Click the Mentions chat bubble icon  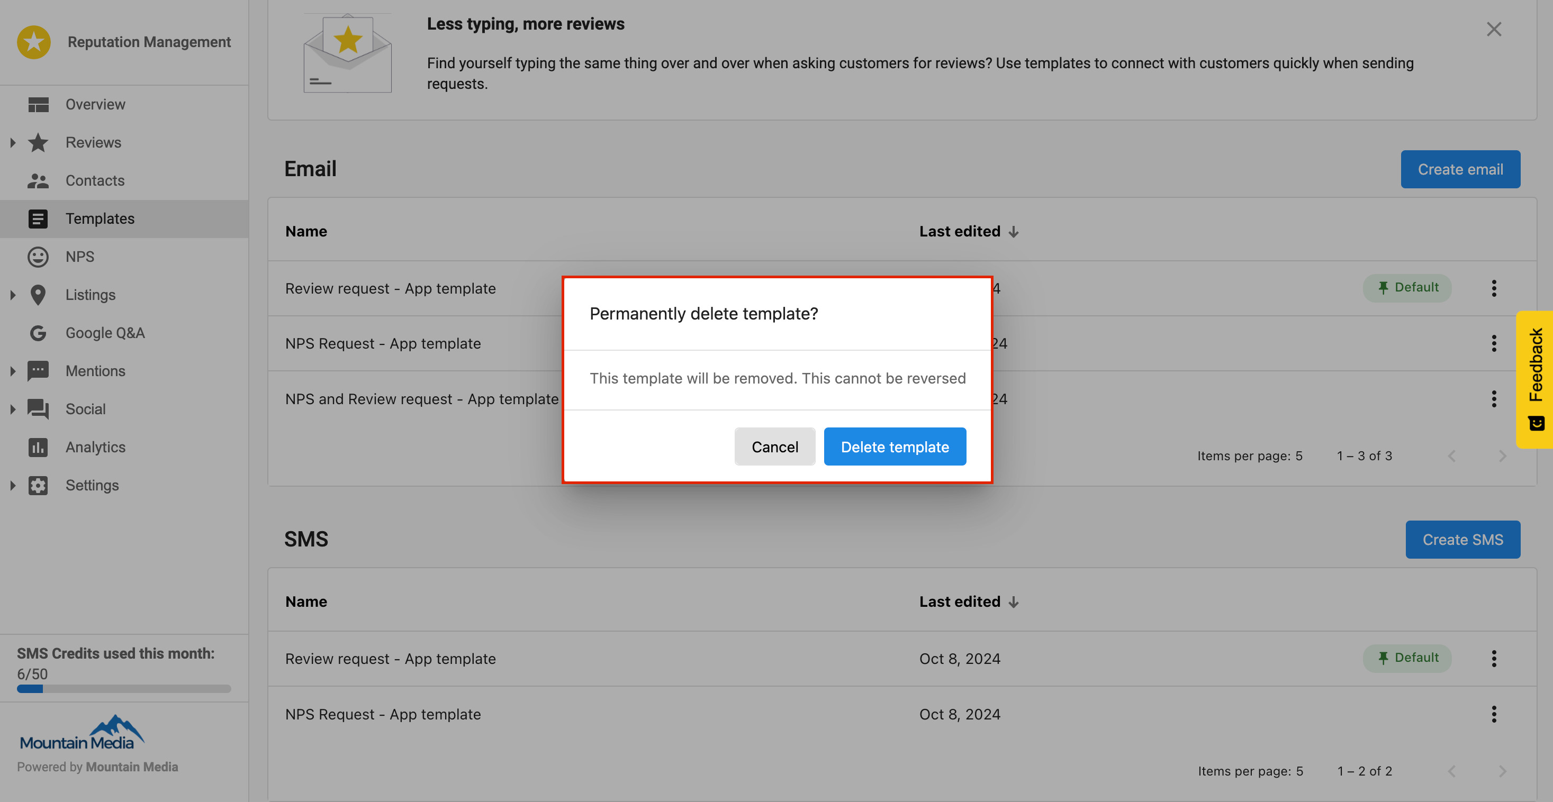[38, 370]
